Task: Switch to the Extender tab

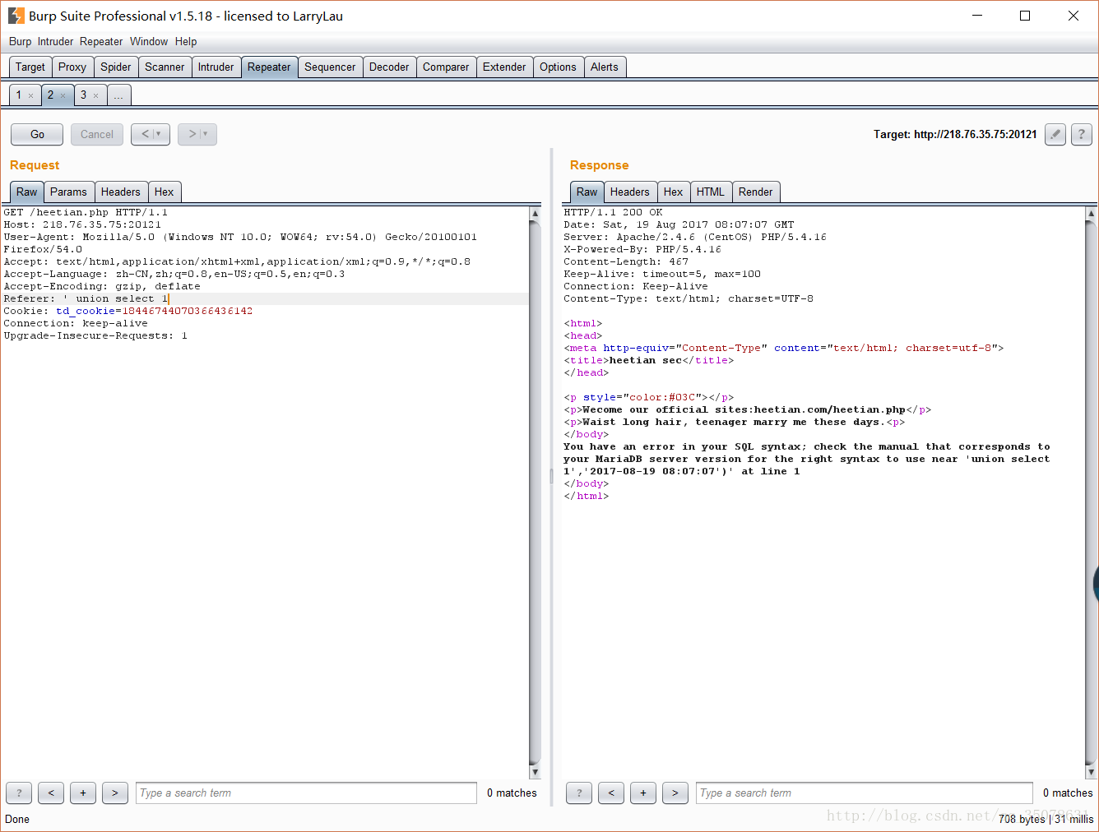Action: click(504, 67)
